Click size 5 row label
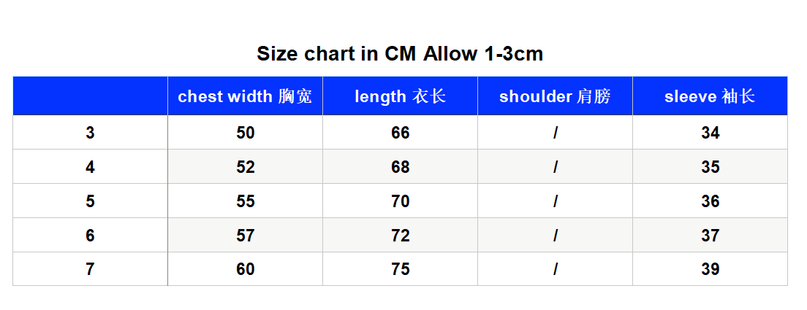Image resolution: width=807 pixels, height=310 pixels. point(90,201)
